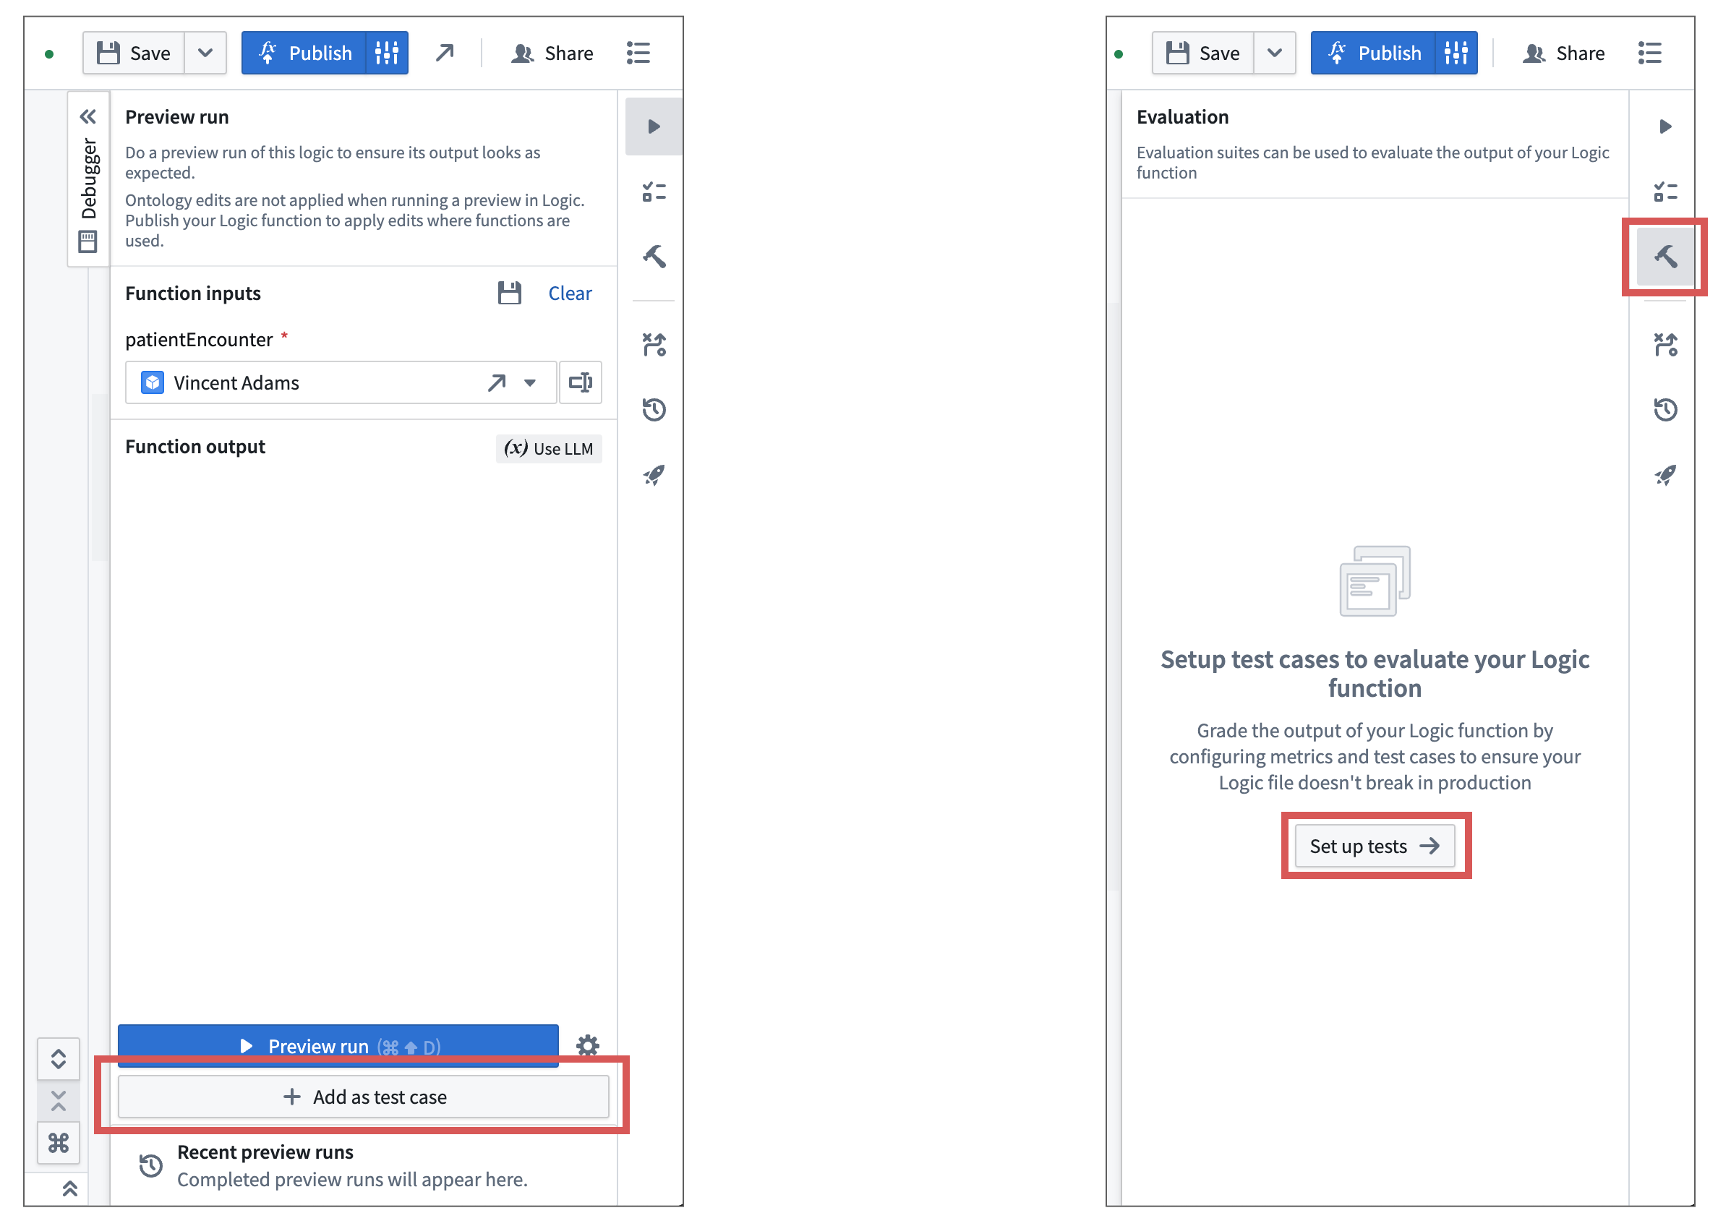Click the Use LLM toggle for function output

coord(553,447)
